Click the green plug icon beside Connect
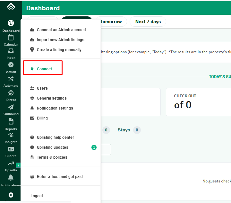The width and height of the screenshot is (231, 203). coord(32,69)
